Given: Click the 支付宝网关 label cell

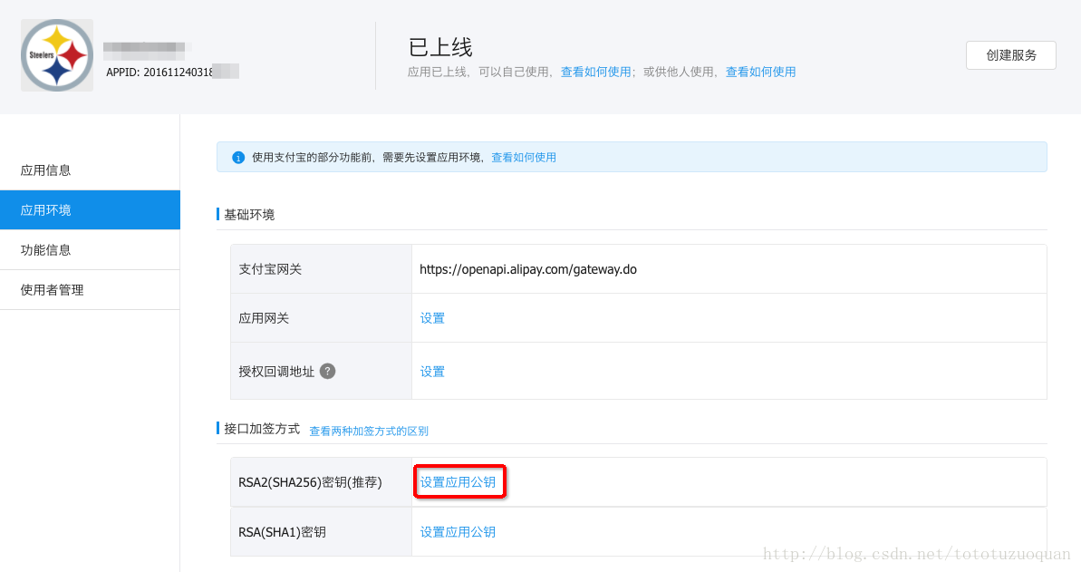Looking at the screenshot, I should click(322, 269).
